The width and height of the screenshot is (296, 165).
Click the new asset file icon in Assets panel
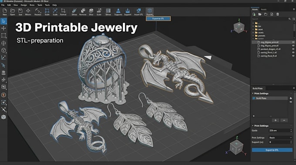[254, 14]
